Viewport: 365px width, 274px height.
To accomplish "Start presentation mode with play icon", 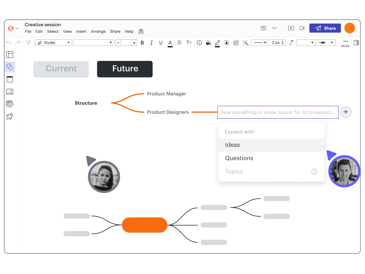I will coord(291,28).
